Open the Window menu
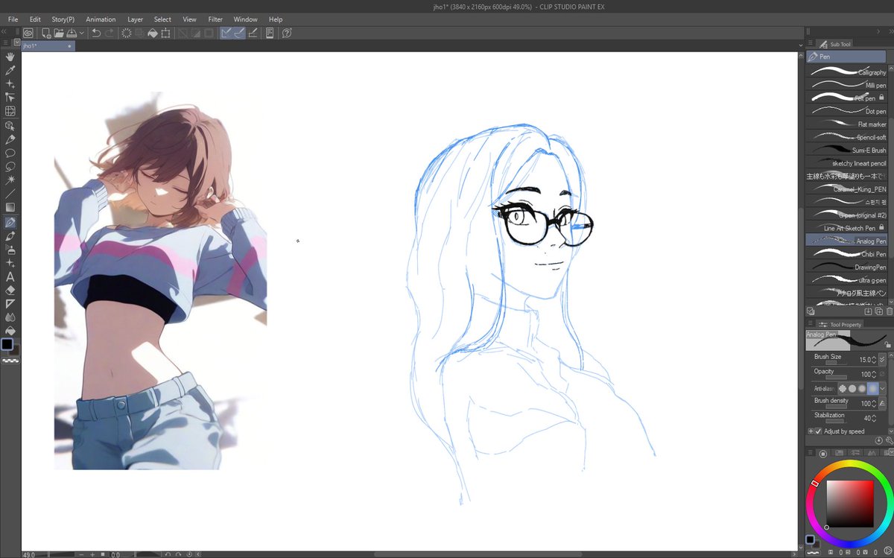 click(245, 19)
